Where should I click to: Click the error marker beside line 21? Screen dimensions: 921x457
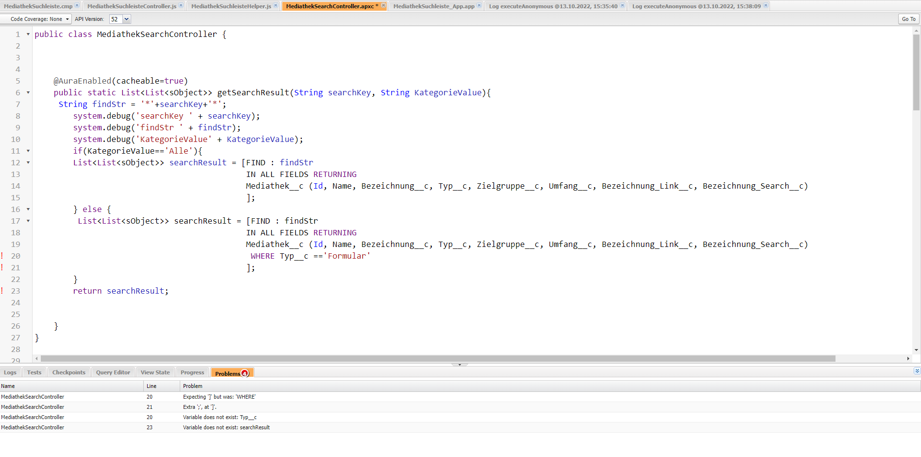[2, 267]
